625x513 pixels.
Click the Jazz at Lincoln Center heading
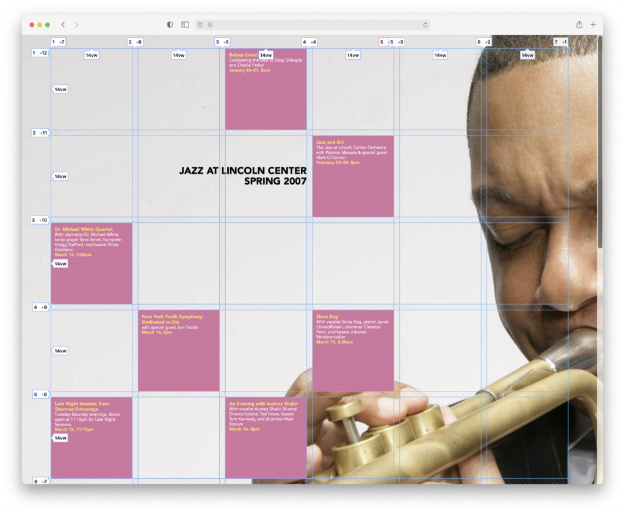pos(243,176)
